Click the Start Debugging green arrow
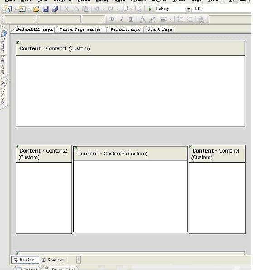This screenshot has width=253, height=270. (x=150, y=9)
